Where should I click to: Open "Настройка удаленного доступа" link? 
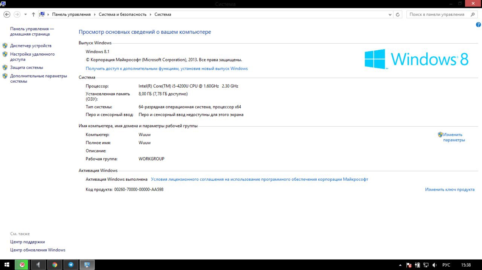32,57
